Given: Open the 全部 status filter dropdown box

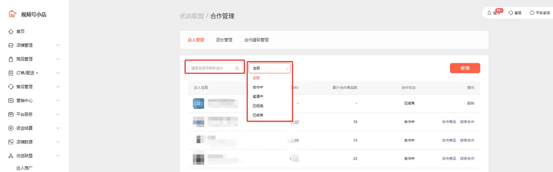Looking at the screenshot, I should [270, 68].
